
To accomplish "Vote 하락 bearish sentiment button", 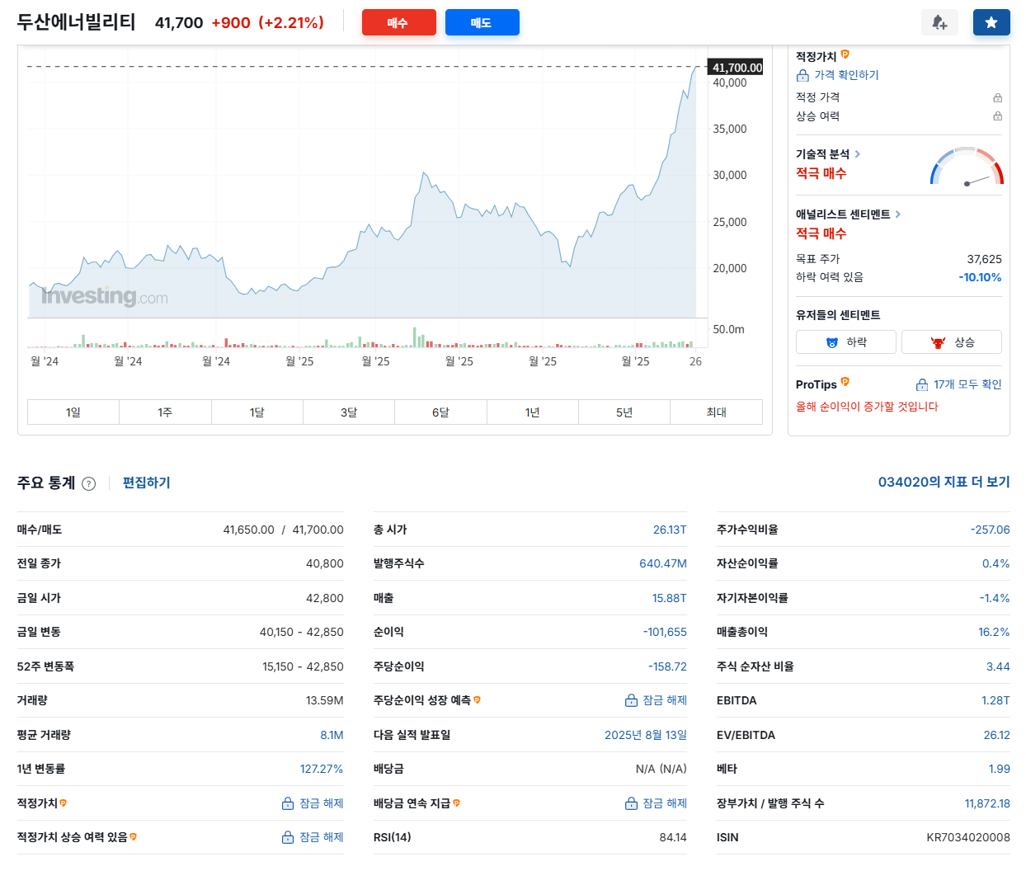I will click(846, 341).
